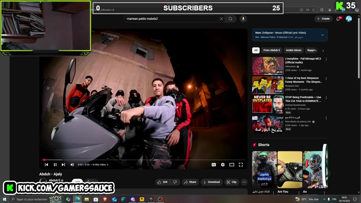361x203 pixels.
Task: Open Microsoft Edge from the taskbar
Action: click(x=77, y=199)
